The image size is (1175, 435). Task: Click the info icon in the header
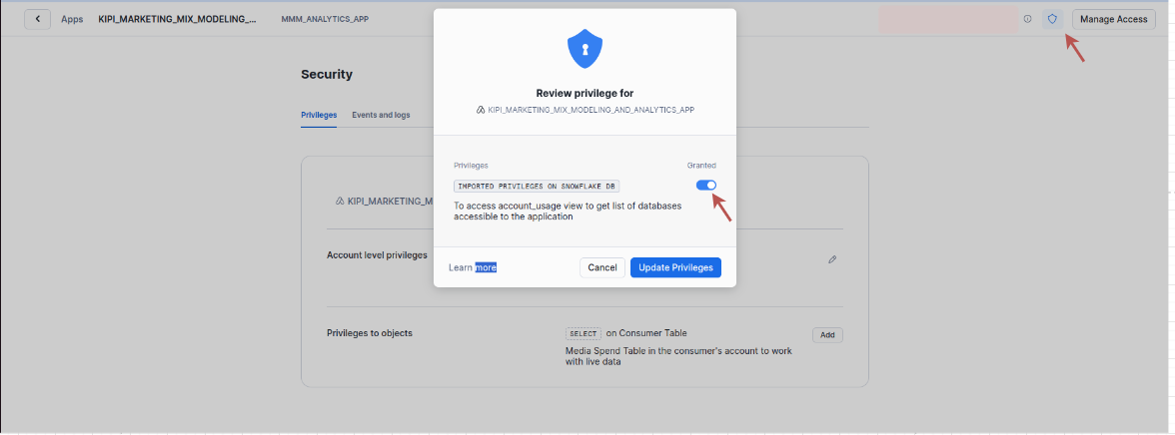pos(1027,19)
